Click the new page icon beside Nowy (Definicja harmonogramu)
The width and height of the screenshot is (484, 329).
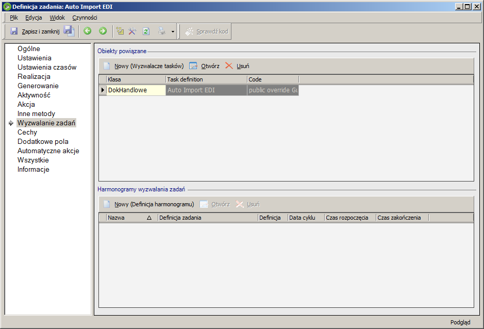coord(107,204)
